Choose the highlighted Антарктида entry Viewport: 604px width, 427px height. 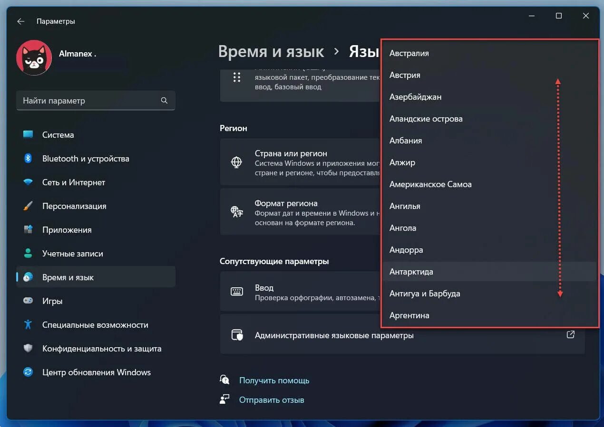pyautogui.click(x=489, y=272)
